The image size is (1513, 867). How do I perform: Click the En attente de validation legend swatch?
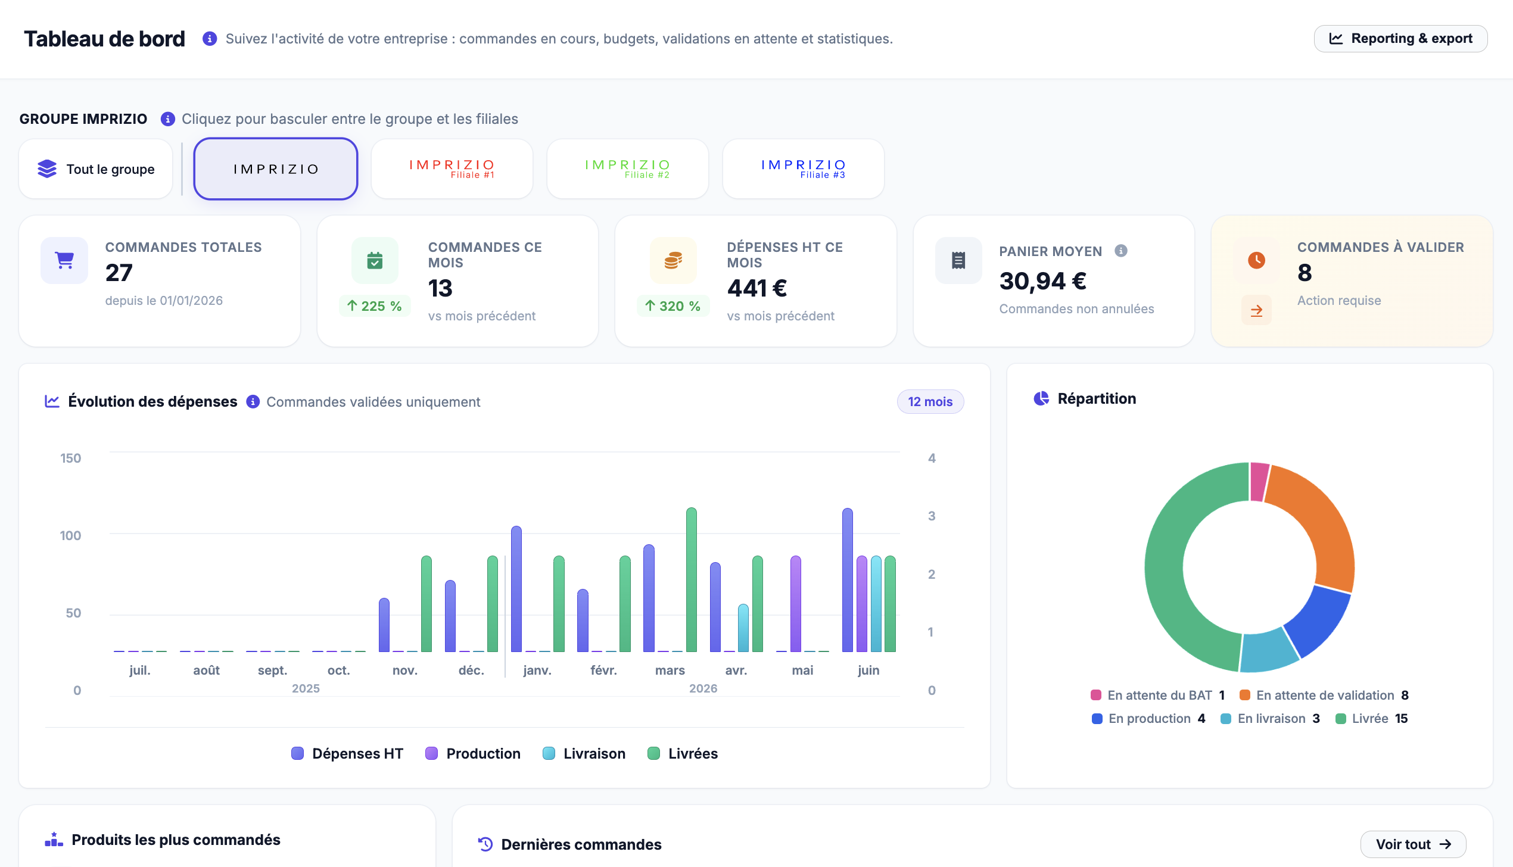pyautogui.click(x=1244, y=695)
